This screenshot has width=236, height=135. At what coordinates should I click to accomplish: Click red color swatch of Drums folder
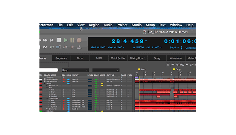point(41,83)
